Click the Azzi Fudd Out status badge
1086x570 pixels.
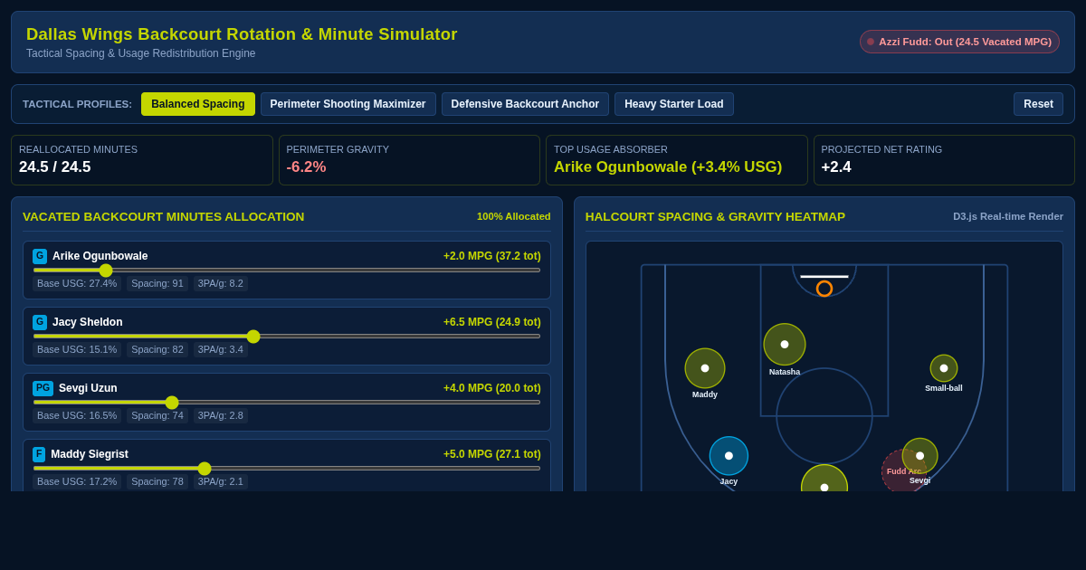tap(959, 42)
